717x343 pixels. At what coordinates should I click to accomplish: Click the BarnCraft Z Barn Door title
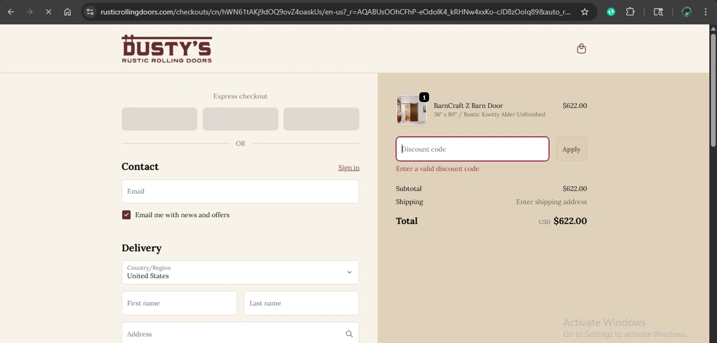[468, 106]
